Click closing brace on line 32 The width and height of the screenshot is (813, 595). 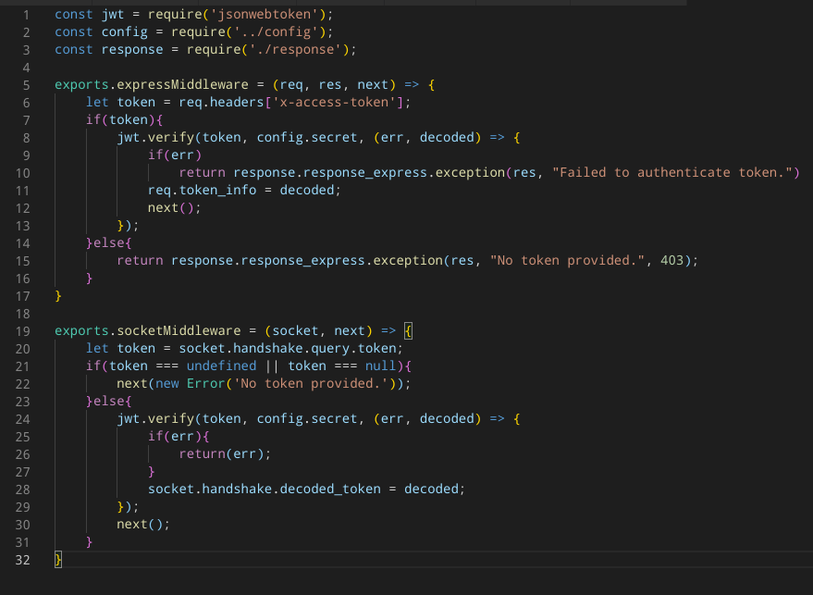pos(58,560)
